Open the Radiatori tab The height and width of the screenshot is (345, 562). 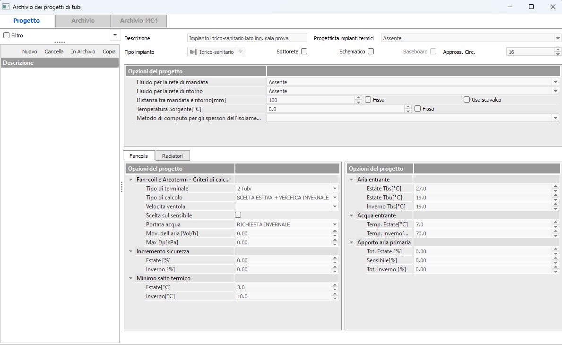[x=173, y=155]
